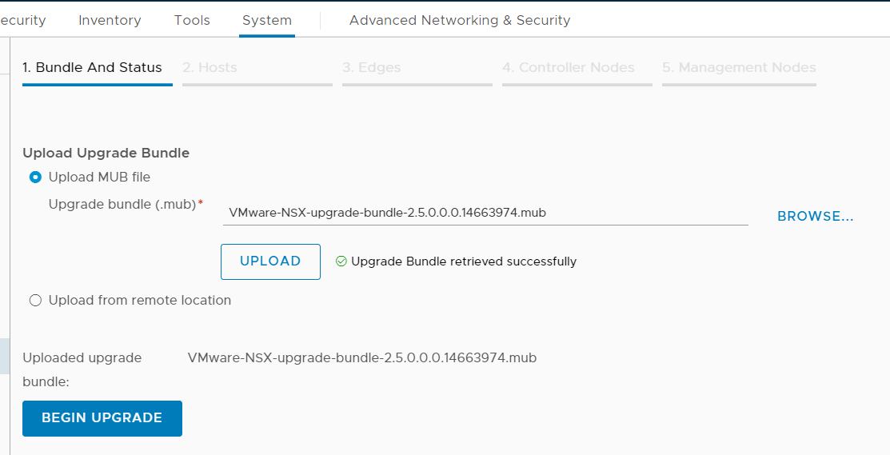
Task: Go to Advanced Networking & Security tab
Action: [x=460, y=21]
